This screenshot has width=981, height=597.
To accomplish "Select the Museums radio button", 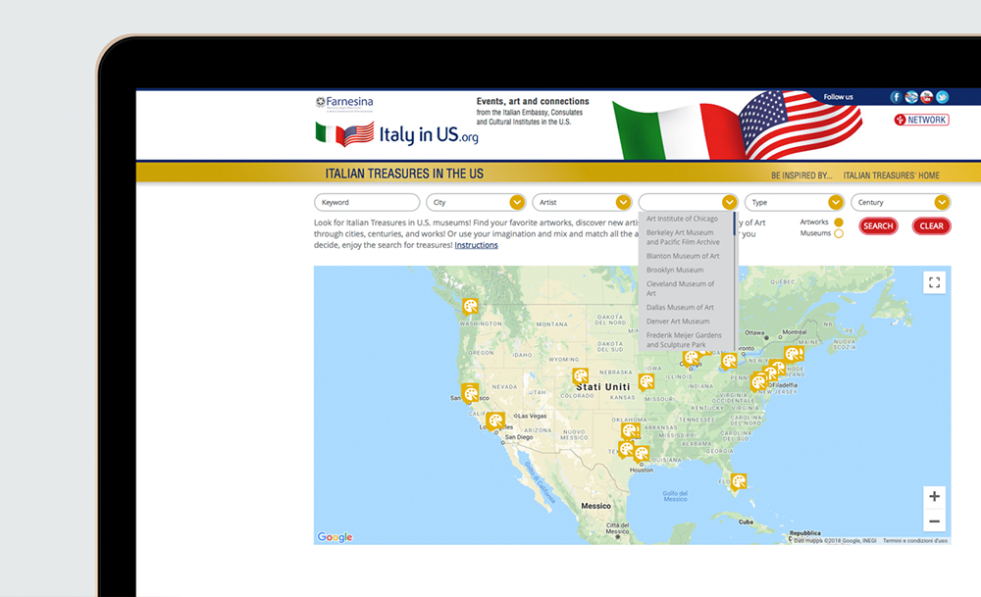I will (x=839, y=233).
